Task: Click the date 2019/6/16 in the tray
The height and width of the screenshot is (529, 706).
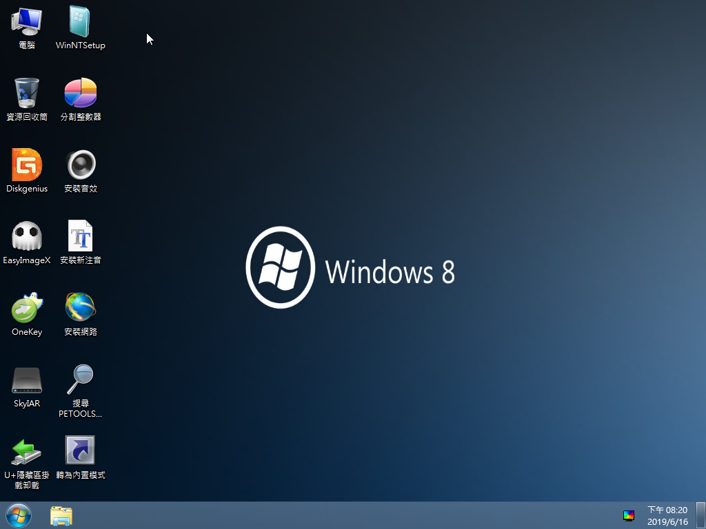Action: point(667,522)
